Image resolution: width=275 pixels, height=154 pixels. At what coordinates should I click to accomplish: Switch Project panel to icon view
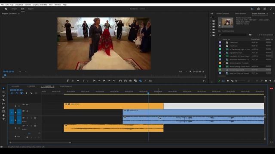pos(228,81)
